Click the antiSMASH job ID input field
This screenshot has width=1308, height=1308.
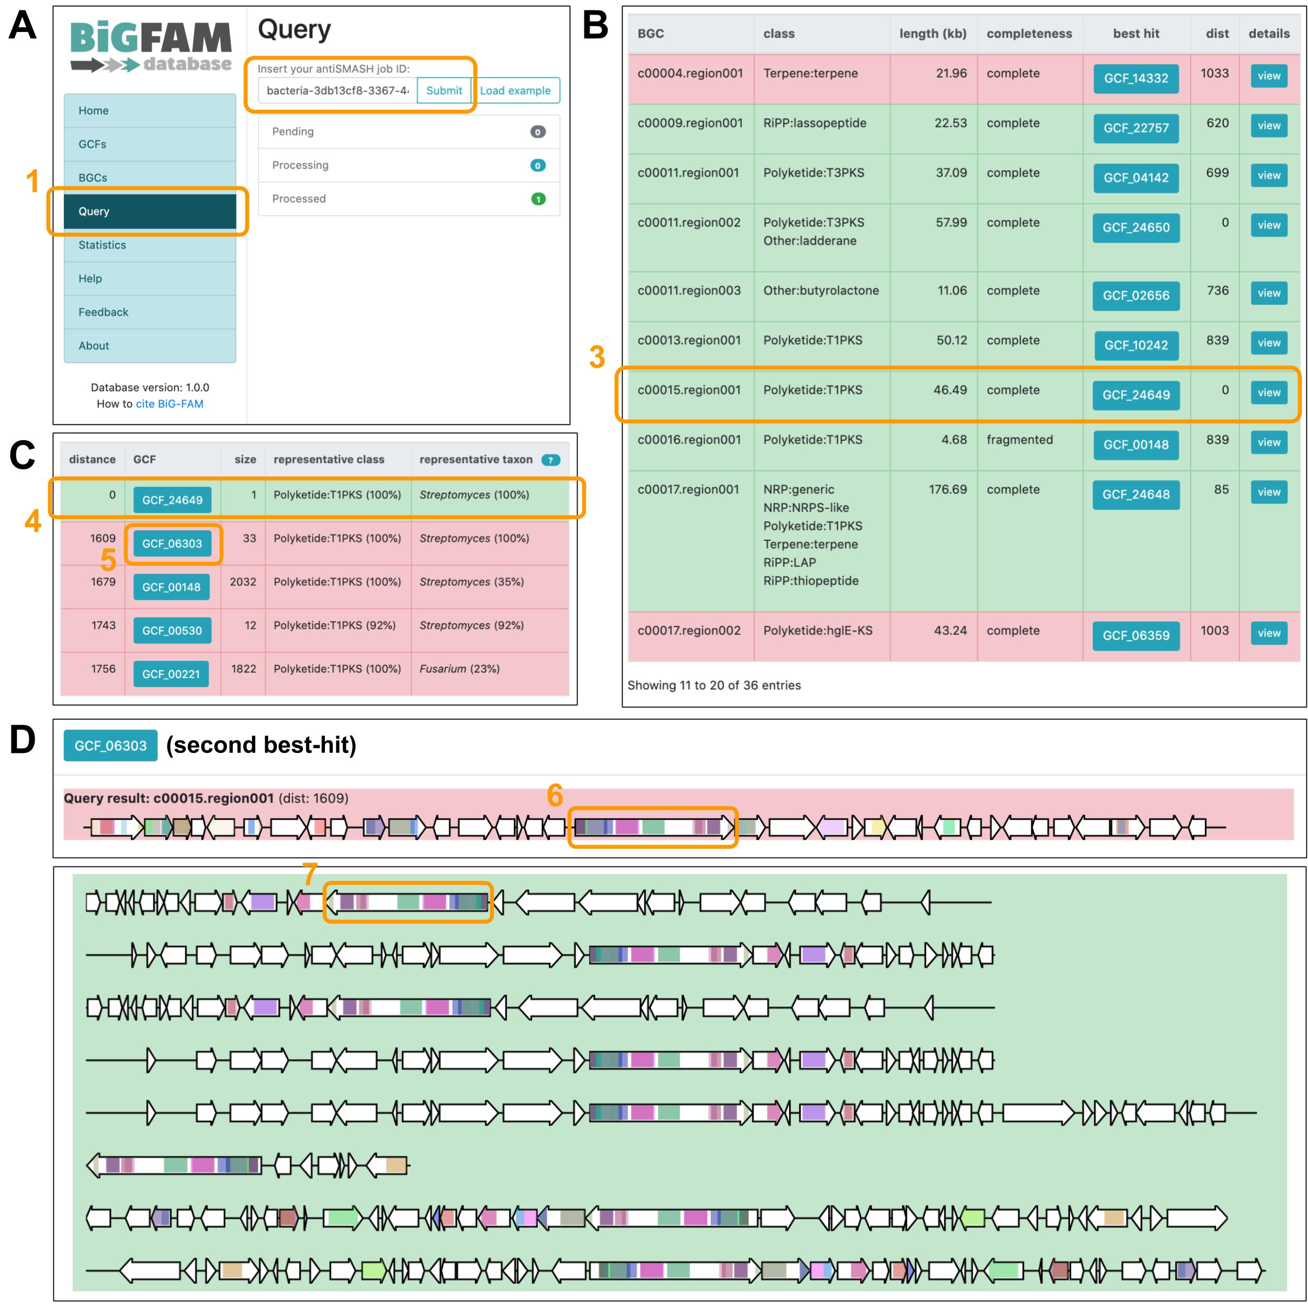337,91
